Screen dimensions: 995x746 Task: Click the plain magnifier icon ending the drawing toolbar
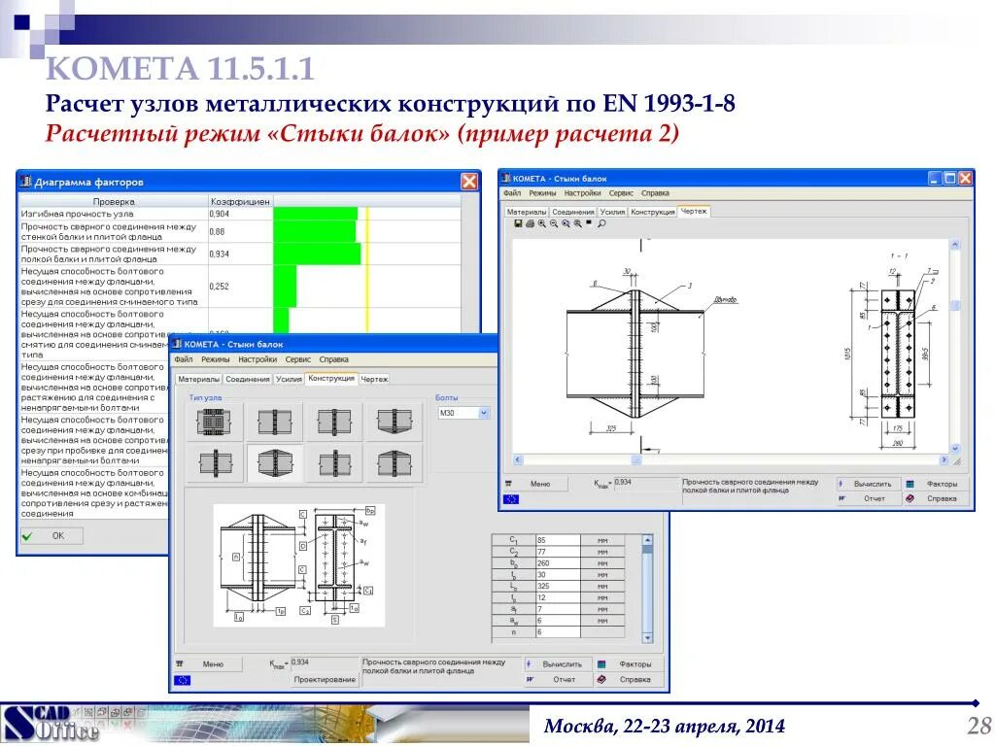tap(601, 224)
